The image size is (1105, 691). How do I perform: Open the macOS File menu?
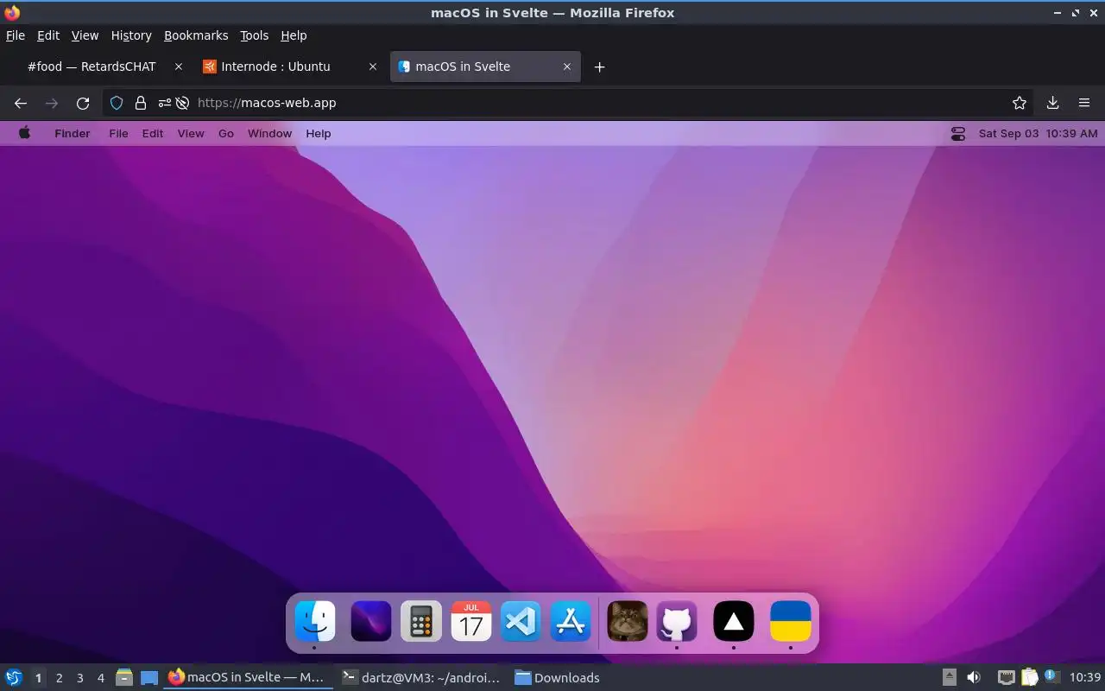coord(118,134)
